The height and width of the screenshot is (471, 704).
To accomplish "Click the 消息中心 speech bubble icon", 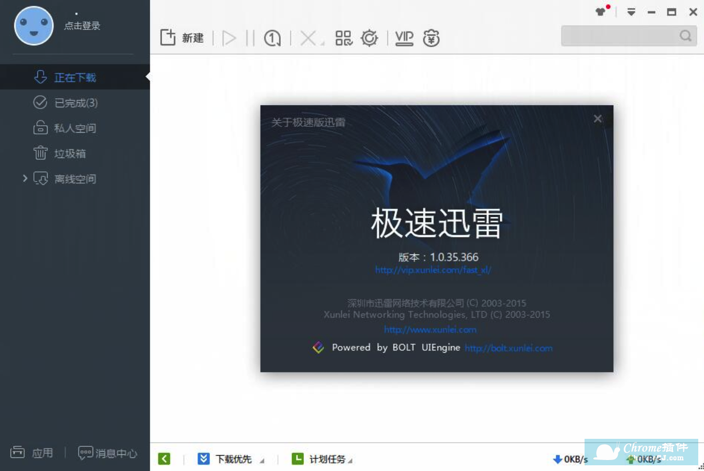I will (86, 453).
